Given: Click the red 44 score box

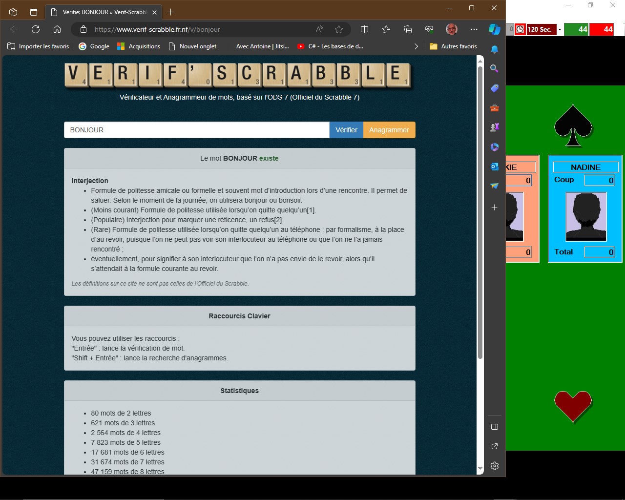Looking at the screenshot, I should [601, 29].
